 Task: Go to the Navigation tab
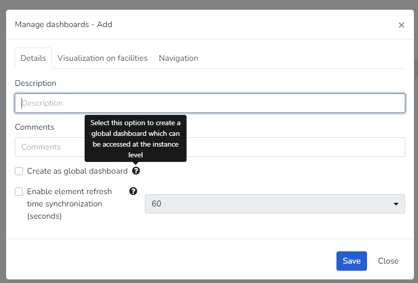(x=178, y=58)
